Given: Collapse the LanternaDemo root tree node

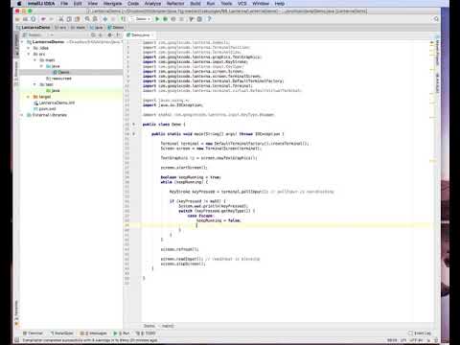Looking at the screenshot, I should pos(22,42).
